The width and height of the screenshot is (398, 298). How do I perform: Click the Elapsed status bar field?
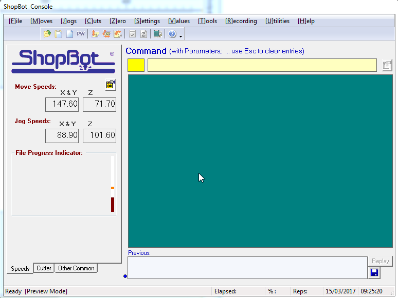coord(238,291)
